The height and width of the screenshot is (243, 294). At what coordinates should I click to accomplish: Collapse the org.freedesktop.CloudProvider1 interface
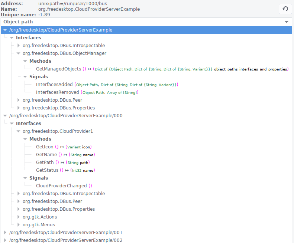point(18,131)
